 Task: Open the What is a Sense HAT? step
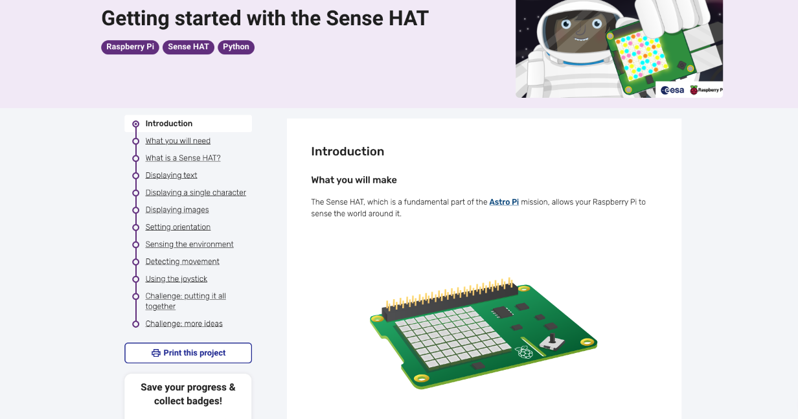[x=183, y=157]
